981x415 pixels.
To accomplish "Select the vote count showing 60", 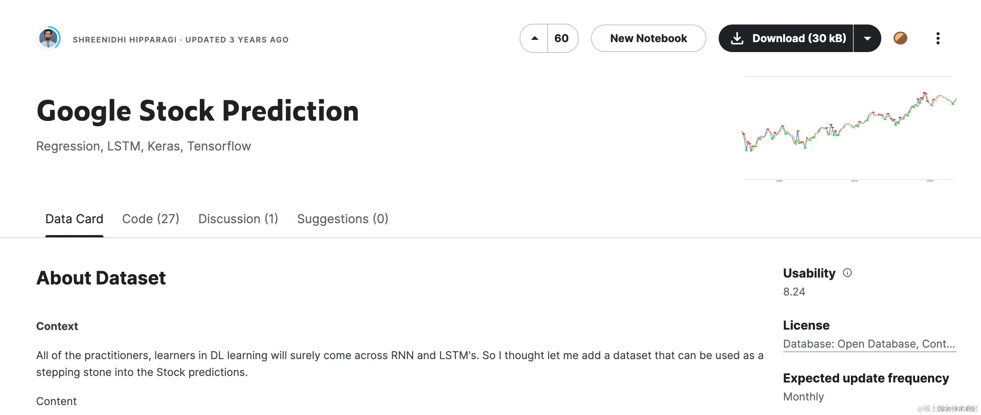I will coord(562,38).
